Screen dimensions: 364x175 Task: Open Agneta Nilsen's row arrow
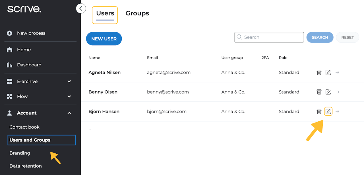(x=337, y=73)
